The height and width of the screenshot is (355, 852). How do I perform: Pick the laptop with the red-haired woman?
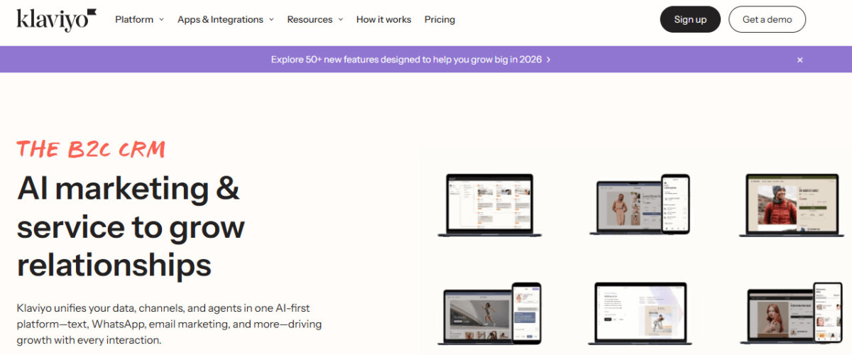click(781, 316)
